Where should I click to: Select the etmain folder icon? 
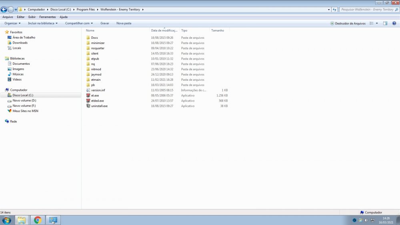point(88,80)
